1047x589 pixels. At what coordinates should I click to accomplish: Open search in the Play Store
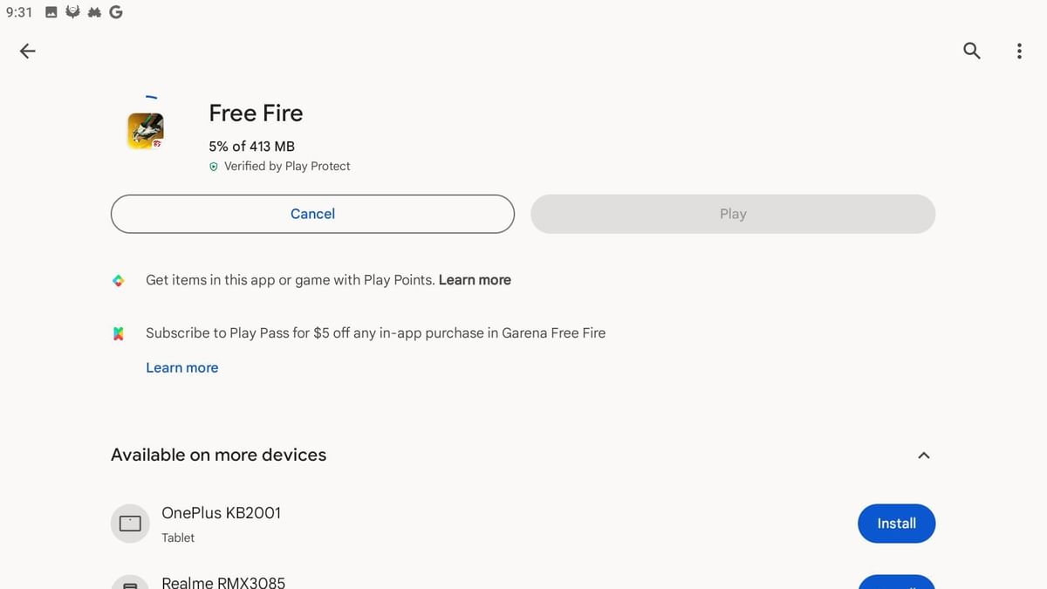click(x=971, y=51)
